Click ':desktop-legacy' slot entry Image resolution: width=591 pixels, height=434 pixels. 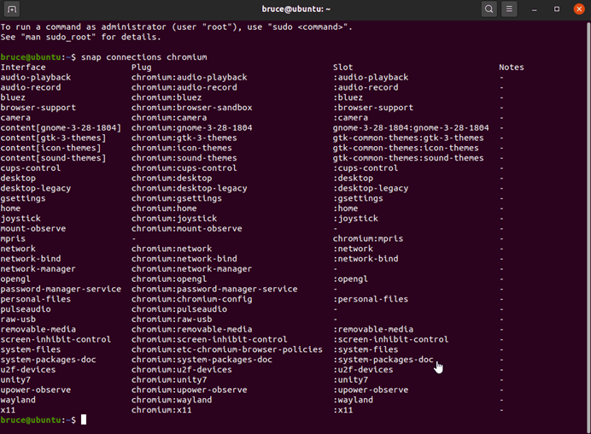(371, 188)
